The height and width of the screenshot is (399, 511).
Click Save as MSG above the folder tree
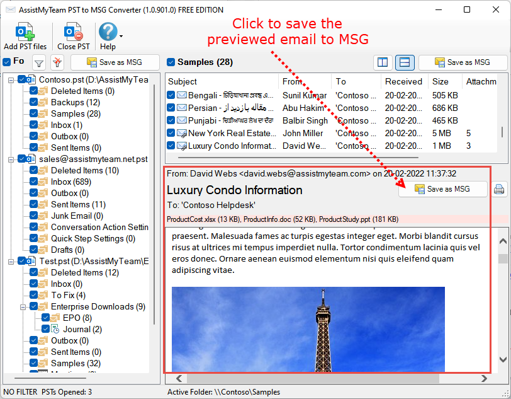[x=115, y=62]
